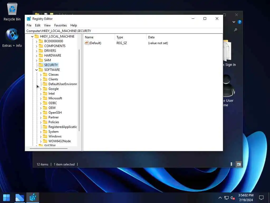The width and height of the screenshot is (270, 203).
Task: Click the Windows key folder icon
Action: (x=45, y=136)
